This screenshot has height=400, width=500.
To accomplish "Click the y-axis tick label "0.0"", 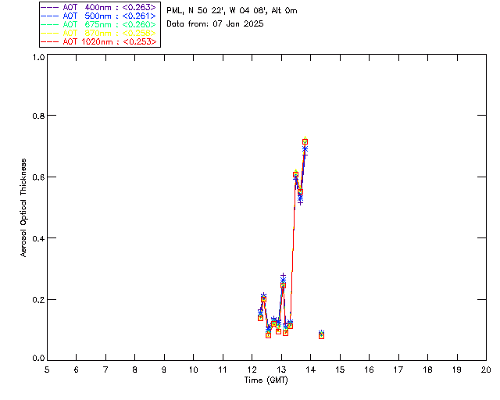I will click(38, 359).
